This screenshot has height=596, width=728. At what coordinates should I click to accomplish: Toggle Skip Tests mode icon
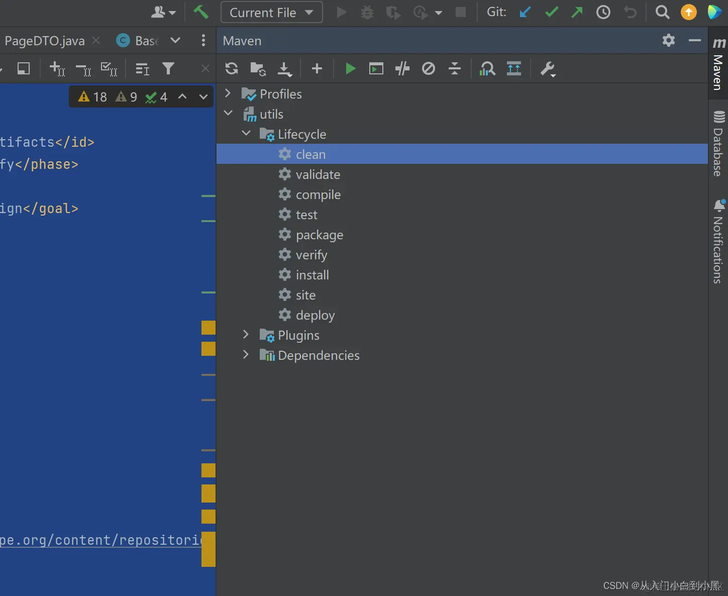pos(429,68)
